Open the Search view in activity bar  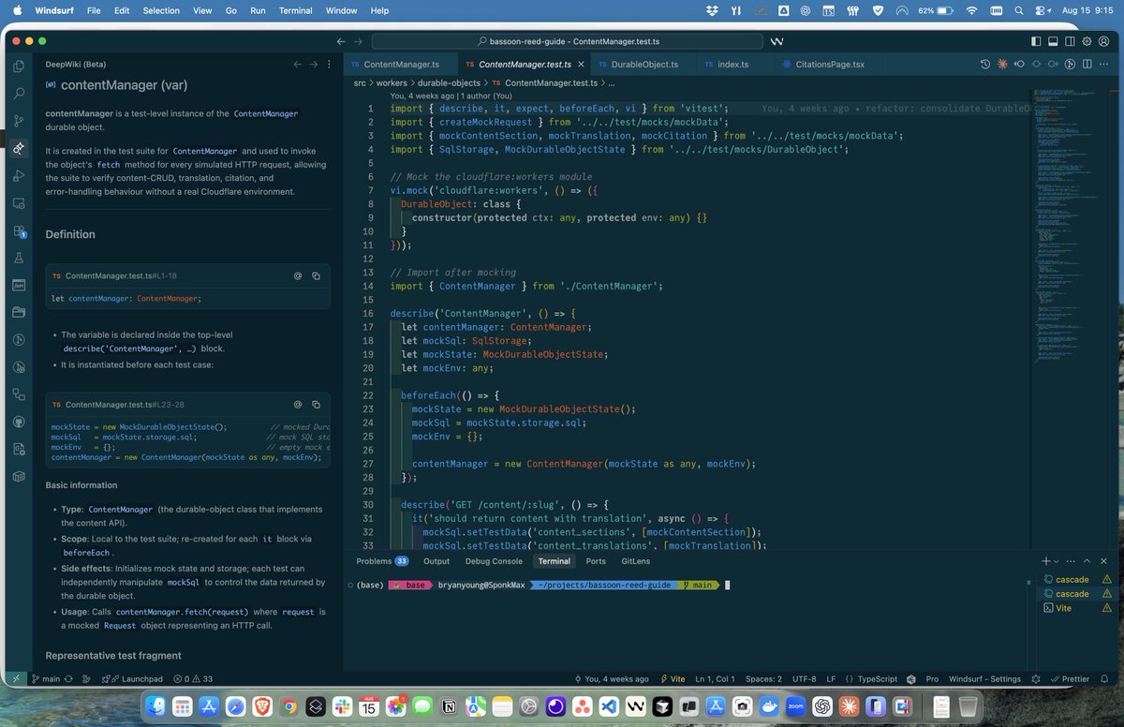click(19, 94)
